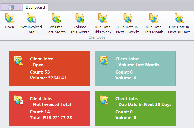Viewport: 194px width, 128px height.
Task: Open the database application menu button
Action: [11, 7]
